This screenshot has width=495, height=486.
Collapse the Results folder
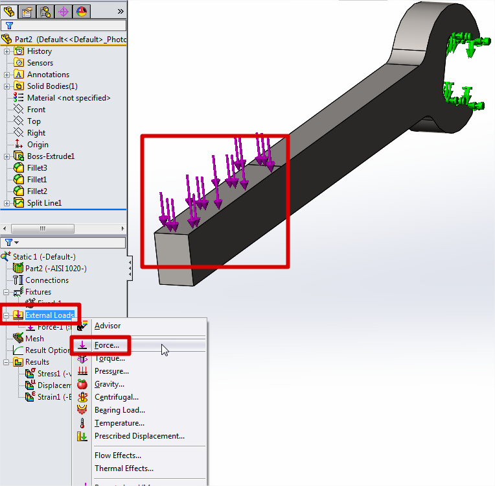[x=6, y=361]
